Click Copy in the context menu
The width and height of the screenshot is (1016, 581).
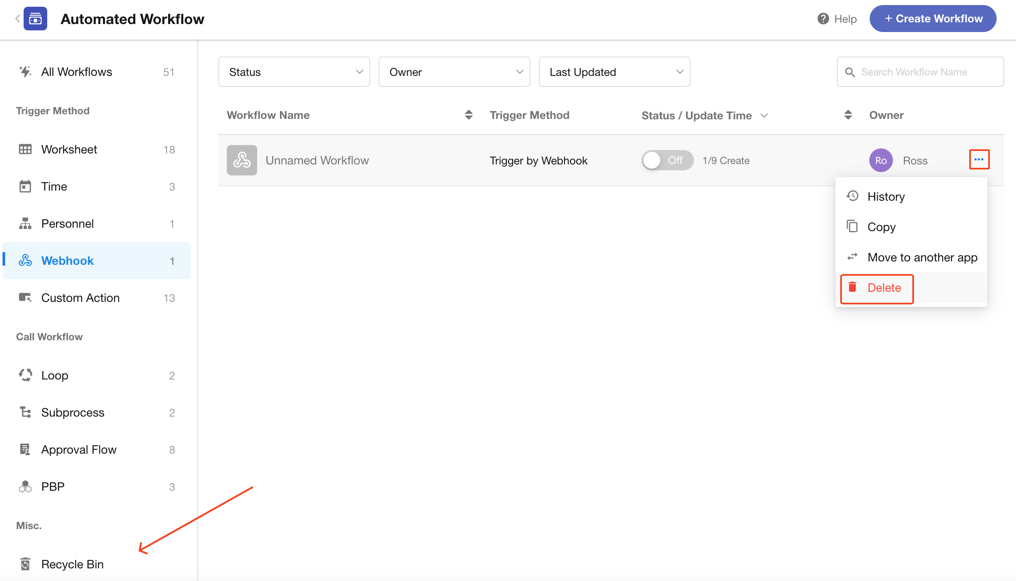click(881, 227)
